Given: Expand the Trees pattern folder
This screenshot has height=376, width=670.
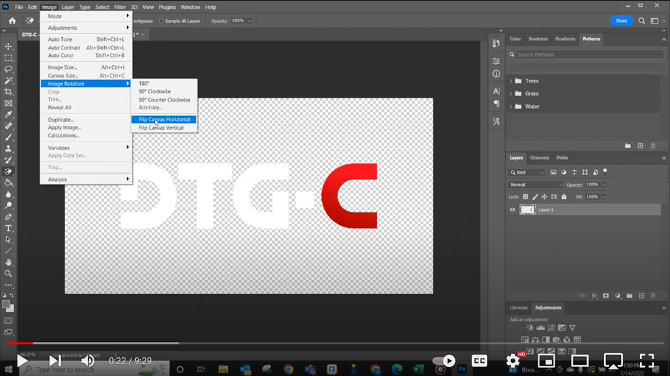Looking at the screenshot, I should (511, 81).
